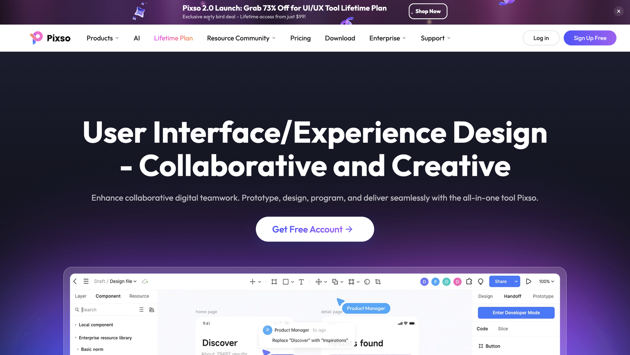This screenshot has width=630, height=355.
Task: Switch to the Component tab
Action: pyautogui.click(x=108, y=296)
